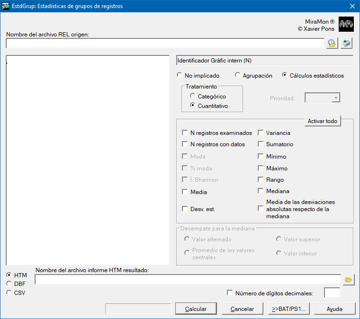Open the Prioridad dropdown
The height and width of the screenshot is (319, 360).
coord(336,98)
